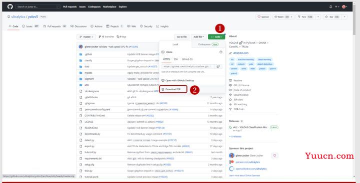This screenshot has width=360, height=183.
Task: Copy the clone URL with clipboard icon
Action: point(218,66)
